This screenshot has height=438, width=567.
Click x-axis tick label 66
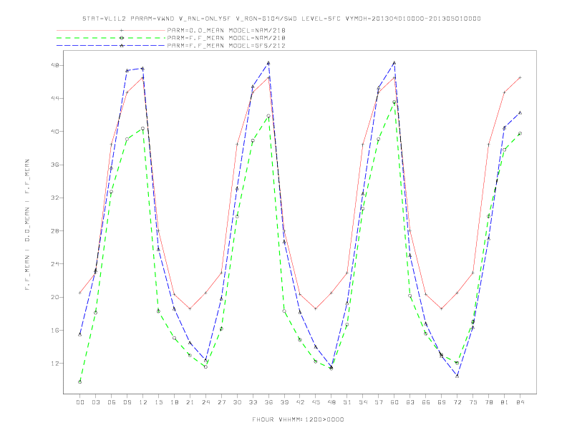tap(426, 402)
